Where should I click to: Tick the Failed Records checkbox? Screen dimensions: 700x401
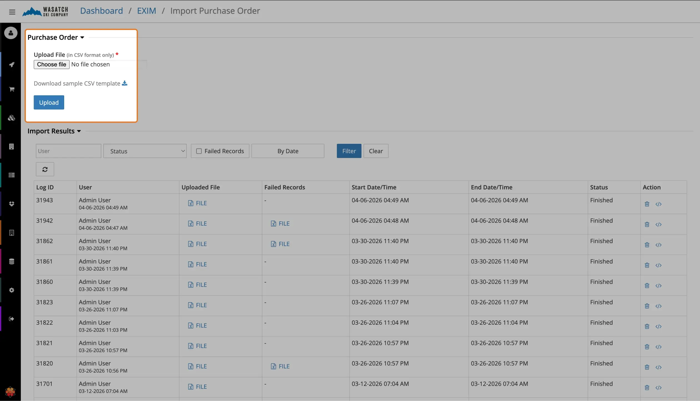click(199, 151)
